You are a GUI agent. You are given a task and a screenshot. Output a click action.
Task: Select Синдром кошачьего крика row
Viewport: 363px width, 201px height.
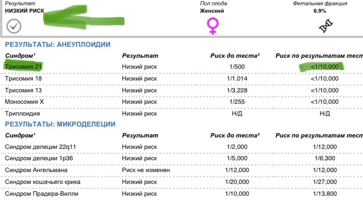click(x=181, y=182)
